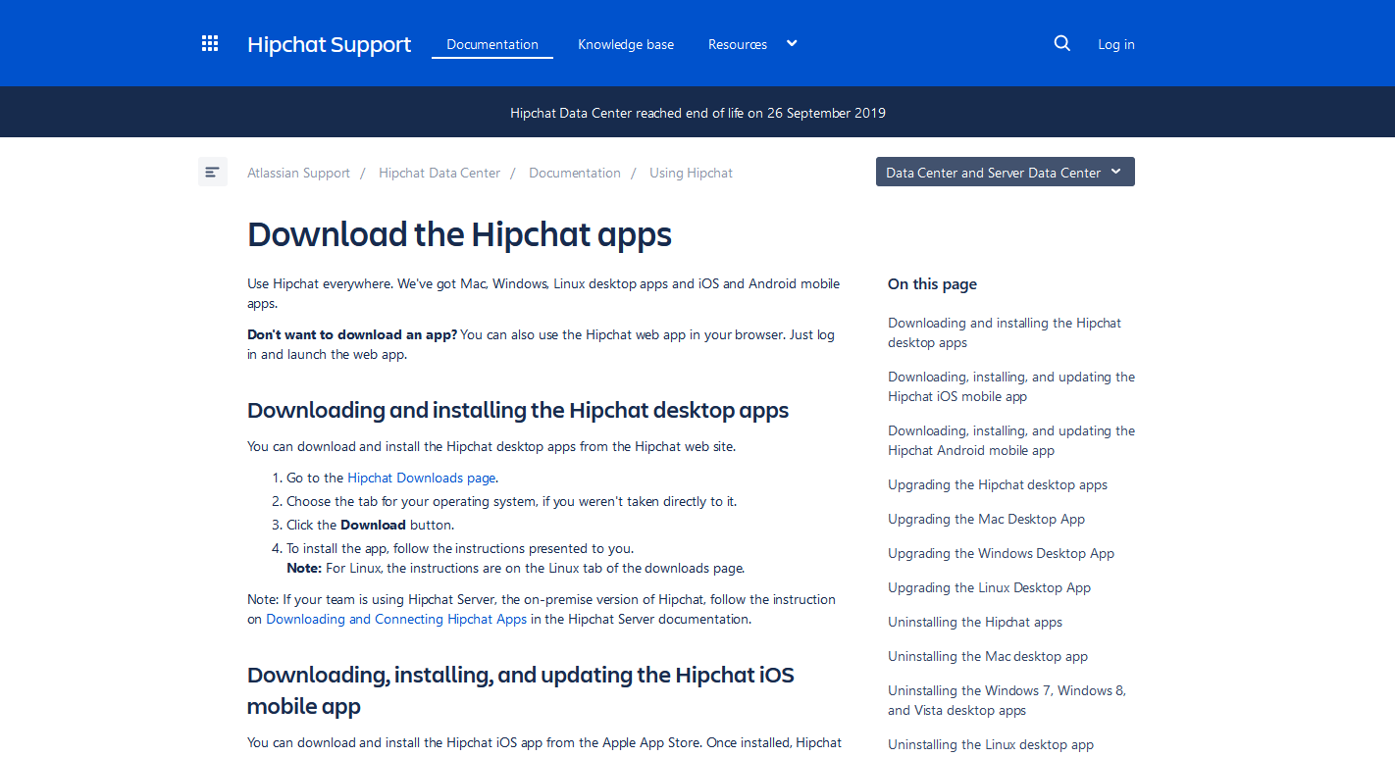Open Data Center and Server version dropdown
This screenshot has width=1395, height=757.
click(x=1006, y=172)
